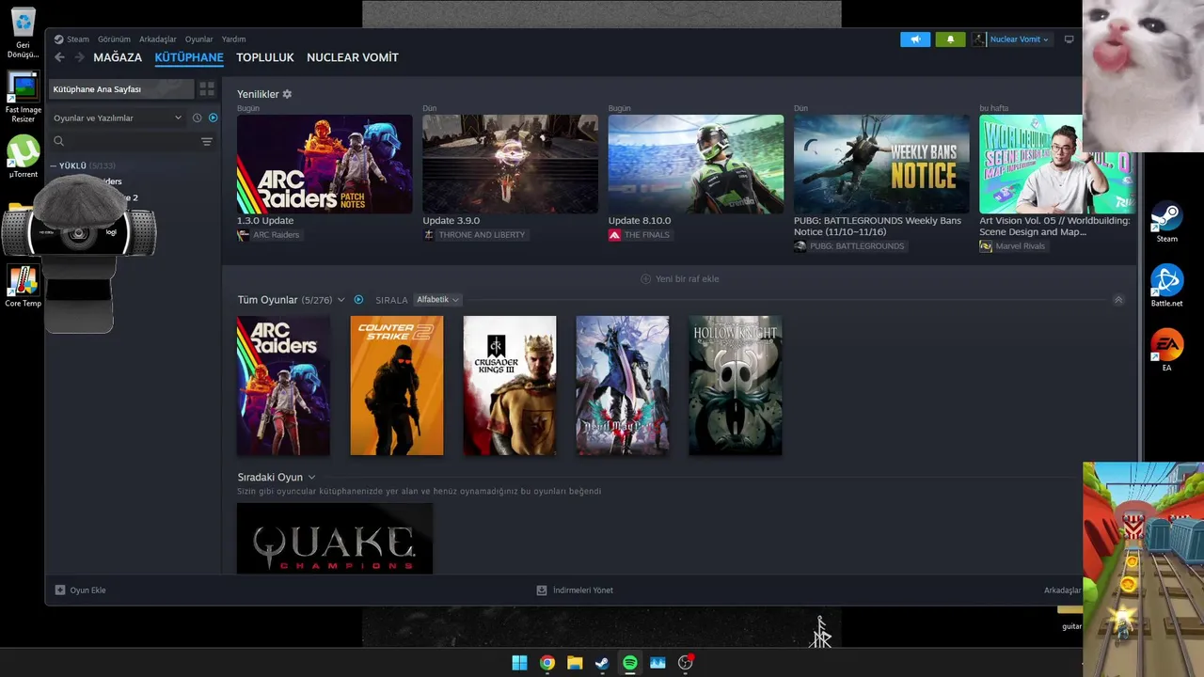
Task: Open Chrome from the taskbar
Action: [x=547, y=663]
